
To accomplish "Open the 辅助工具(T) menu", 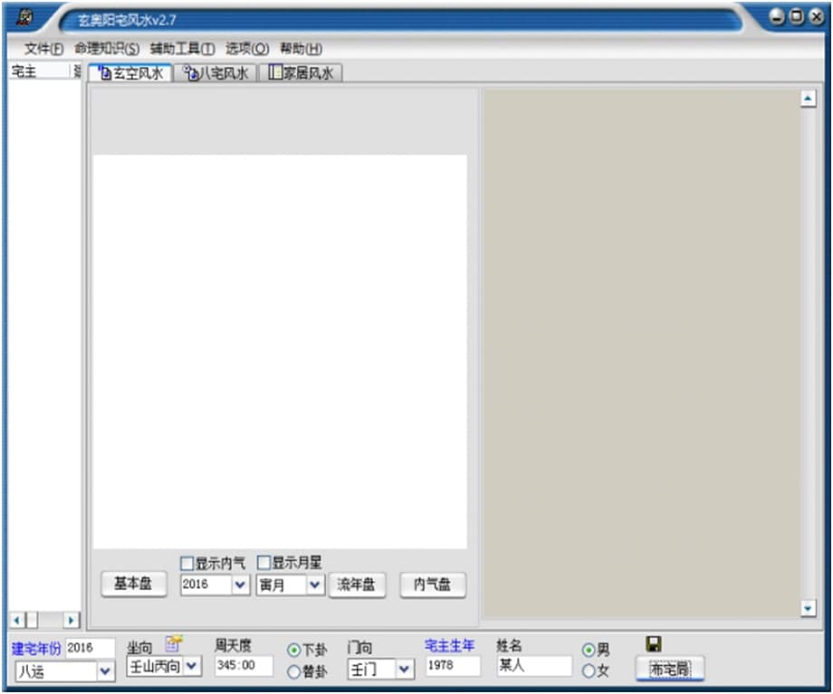I will coord(183,49).
